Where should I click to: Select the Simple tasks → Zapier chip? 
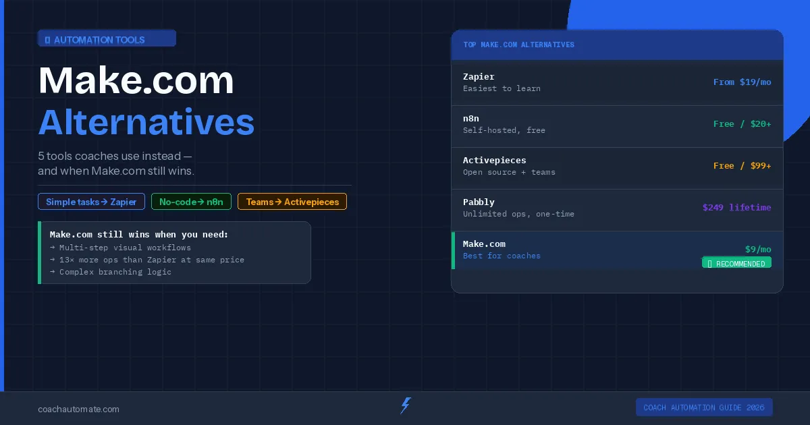(91, 201)
